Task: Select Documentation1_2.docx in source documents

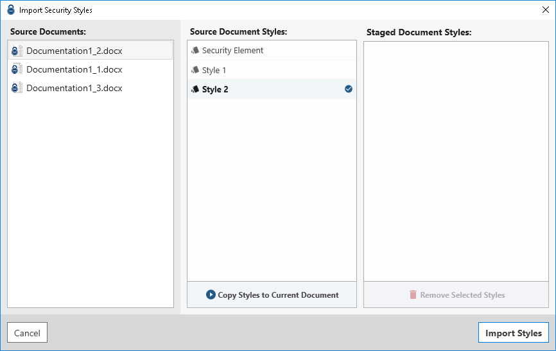Action: tap(74, 51)
